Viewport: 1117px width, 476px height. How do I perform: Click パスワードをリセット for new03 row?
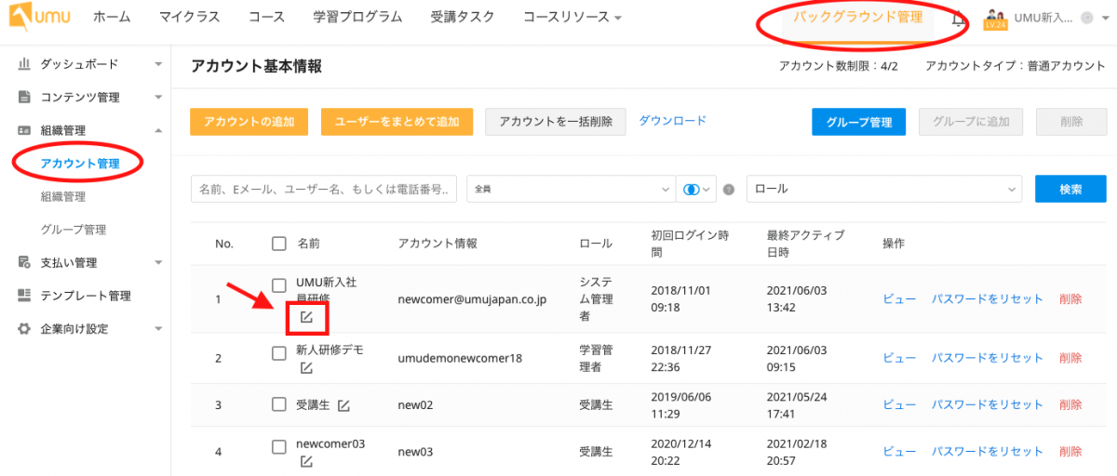point(988,452)
